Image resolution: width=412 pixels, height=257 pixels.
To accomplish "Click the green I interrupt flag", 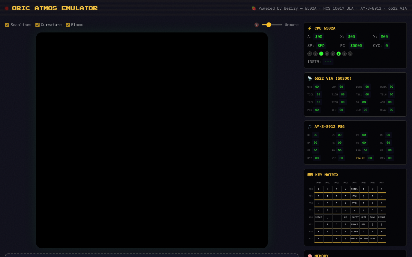I will pyautogui.click(x=339, y=54).
